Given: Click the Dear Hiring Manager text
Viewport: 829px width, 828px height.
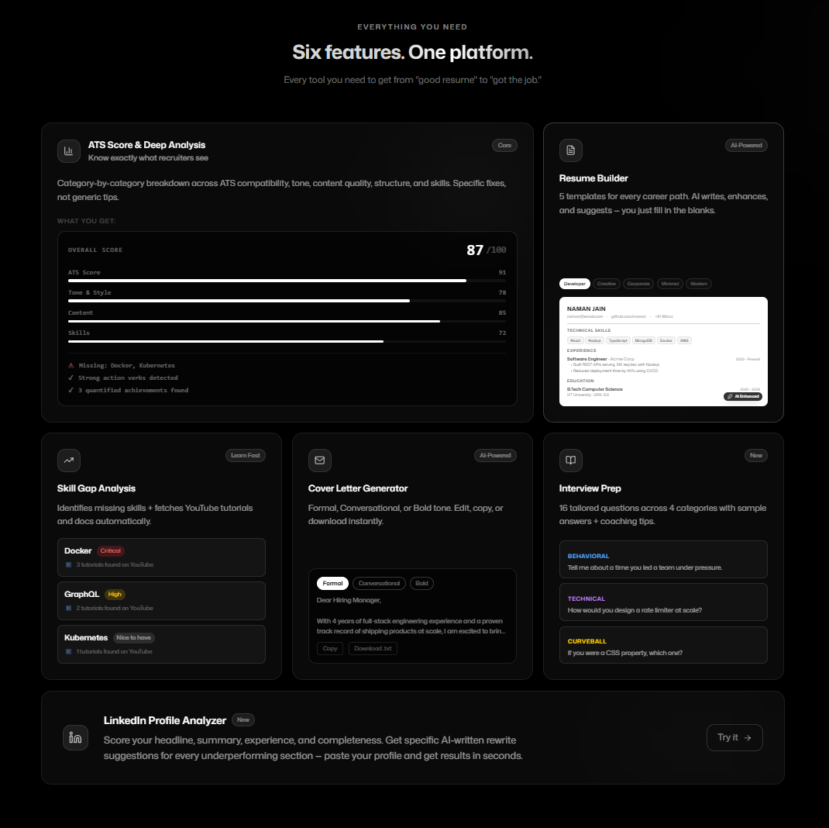Looking at the screenshot, I should coord(349,601).
